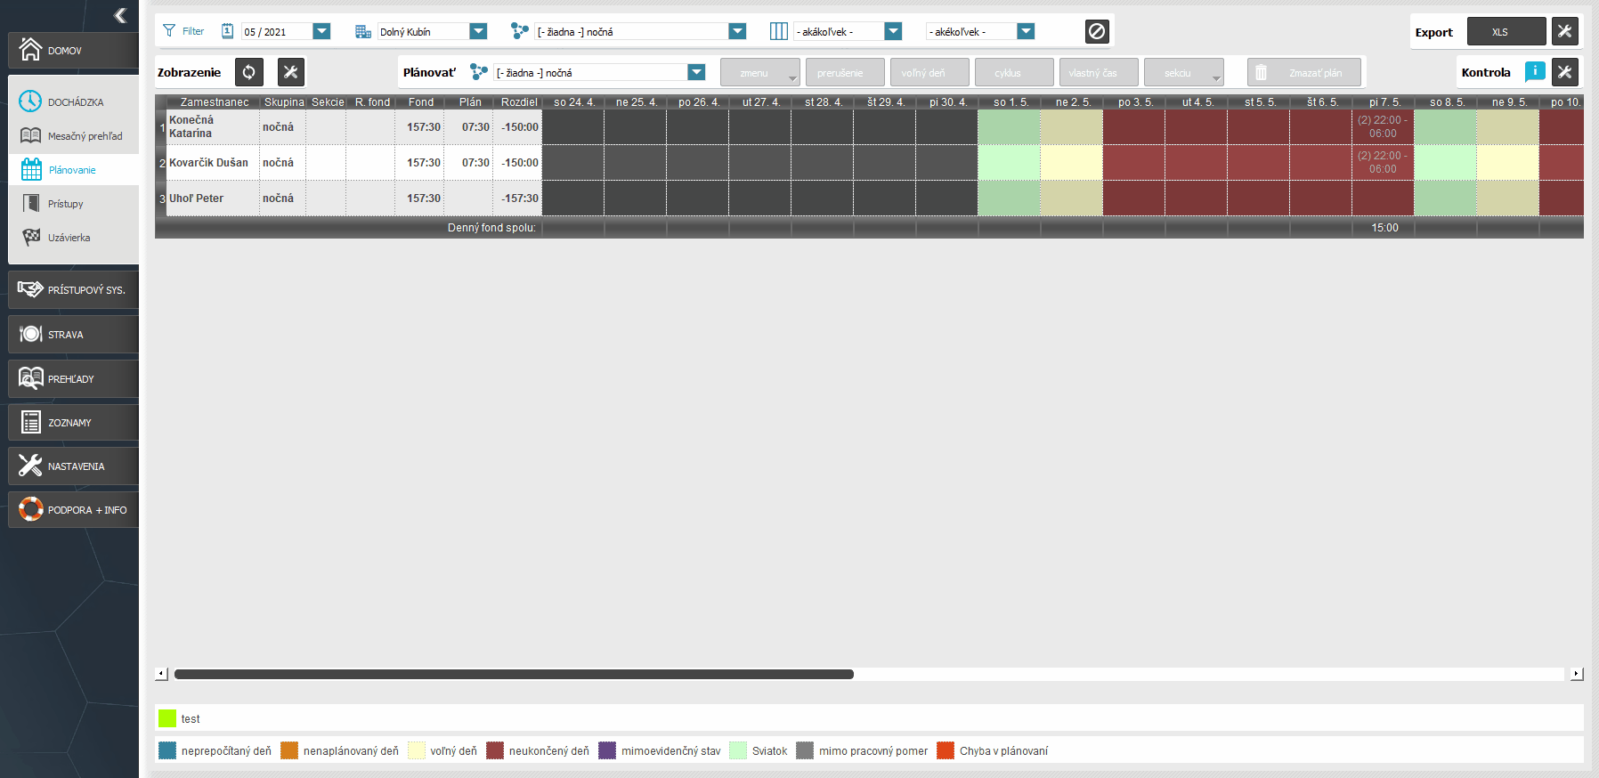Image resolution: width=1599 pixels, height=778 pixels.
Task: Open Podpora + Info section
Action: coord(73,510)
